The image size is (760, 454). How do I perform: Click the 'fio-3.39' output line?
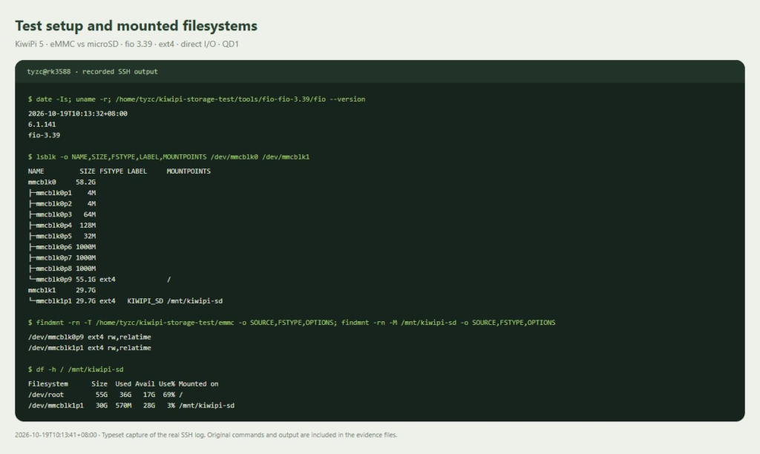pos(44,135)
